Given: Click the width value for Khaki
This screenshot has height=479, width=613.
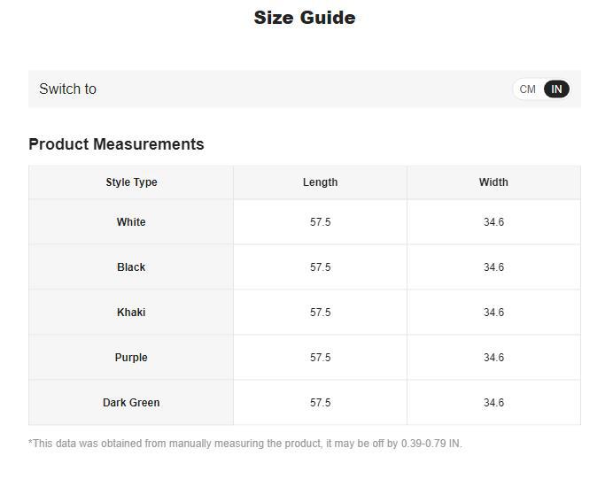Looking at the screenshot, I should tap(493, 313).
